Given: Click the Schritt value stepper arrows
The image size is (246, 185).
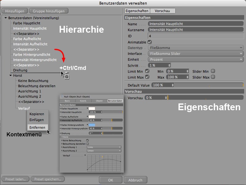Looking at the screenshot, I should pyautogui.click(x=169, y=65).
